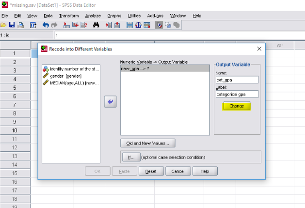Click the greyed OK button

pos(97,171)
